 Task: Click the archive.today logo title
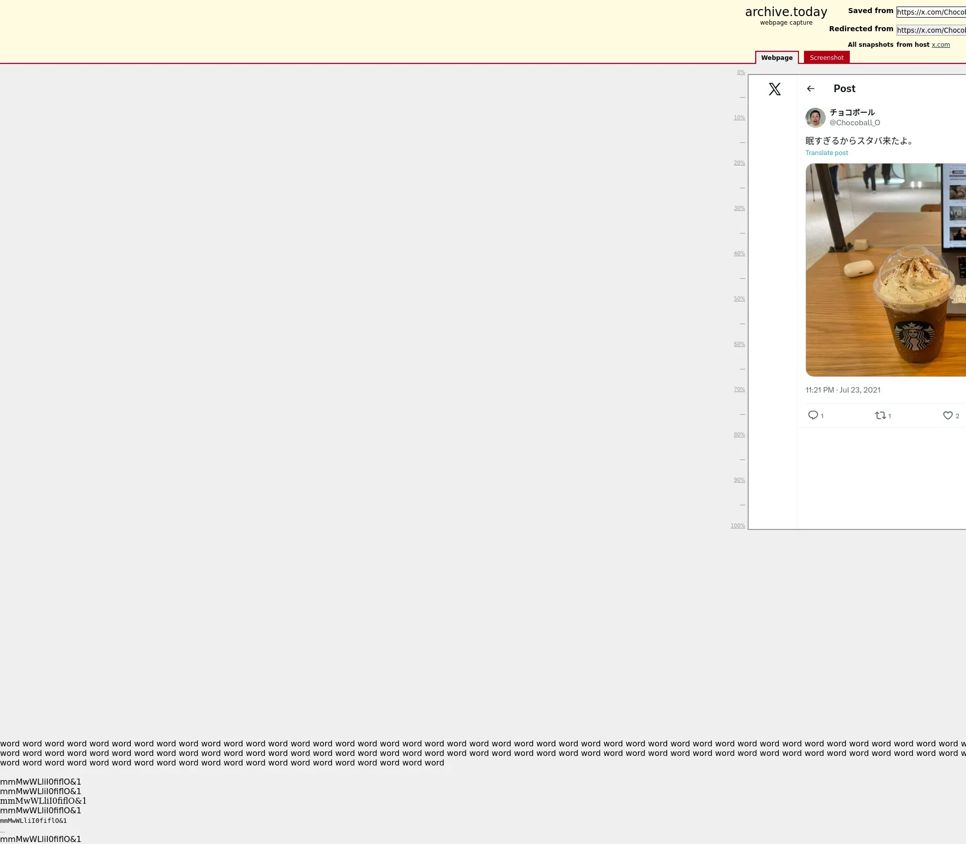point(786,12)
